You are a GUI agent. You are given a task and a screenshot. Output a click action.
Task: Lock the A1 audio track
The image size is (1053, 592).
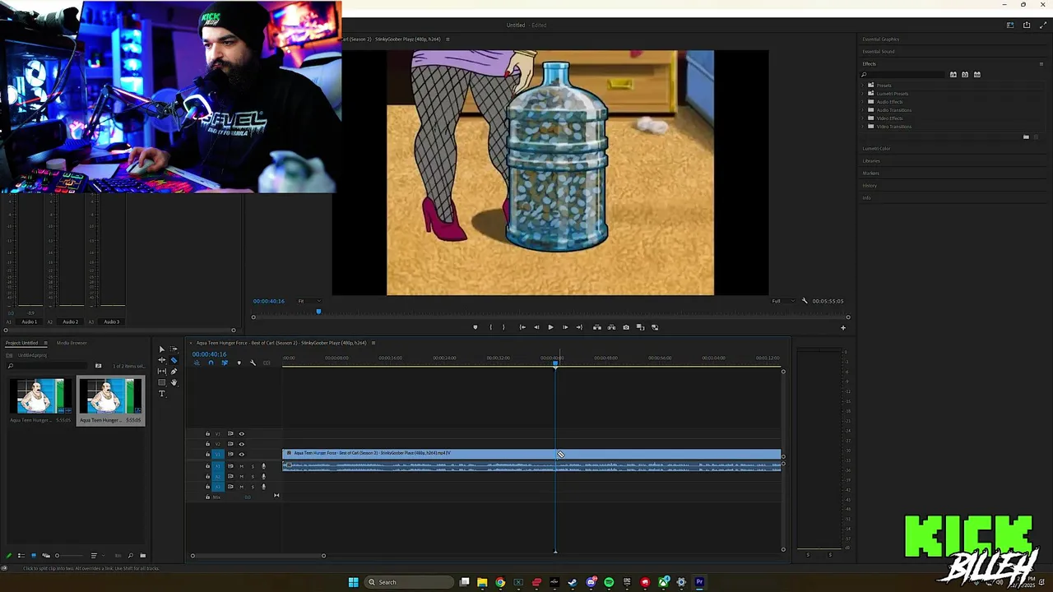point(207,466)
